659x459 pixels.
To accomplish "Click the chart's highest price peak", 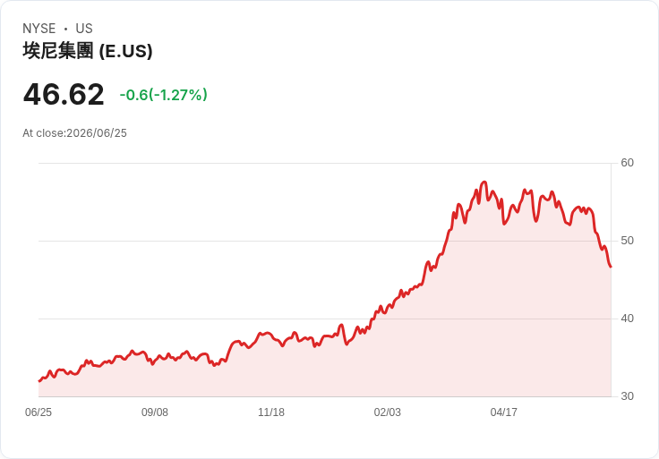I will coord(484,182).
